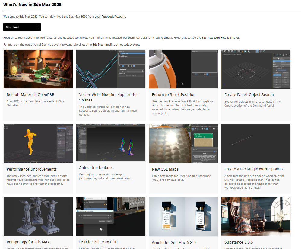Screen dimensions: 301x249
Task: Open the 3ds Max 2026 Release Notes link
Action: point(220,38)
